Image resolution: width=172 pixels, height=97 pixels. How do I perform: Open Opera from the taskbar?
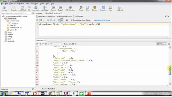tap(35, 93)
